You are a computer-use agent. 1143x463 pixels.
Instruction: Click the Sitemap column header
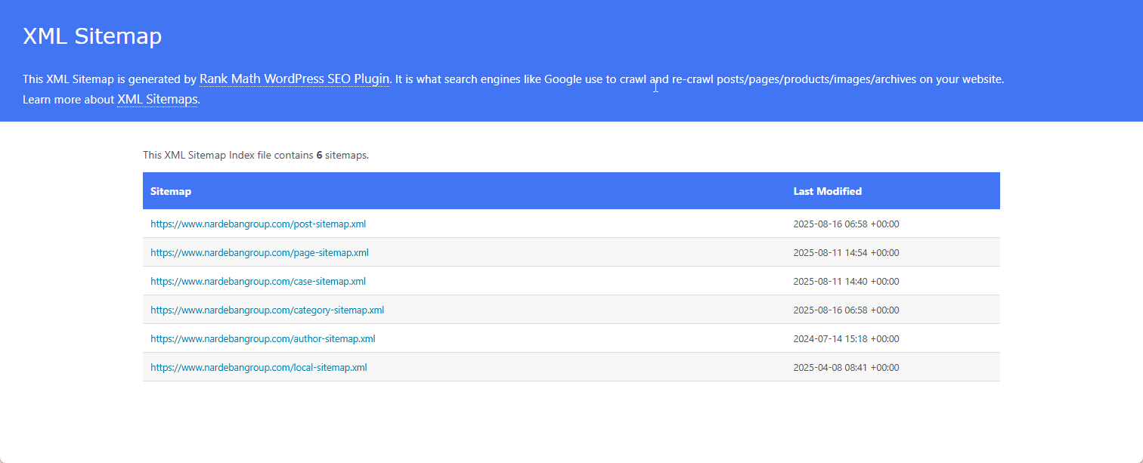pyautogui.click(x=171, y=191)
